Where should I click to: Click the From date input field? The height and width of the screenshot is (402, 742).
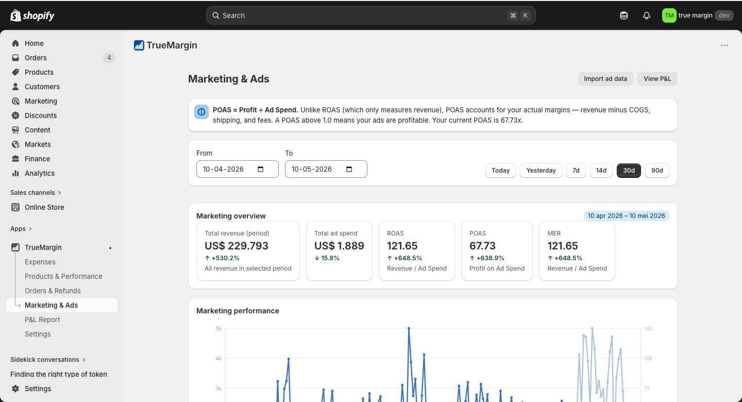pos(238,169)
